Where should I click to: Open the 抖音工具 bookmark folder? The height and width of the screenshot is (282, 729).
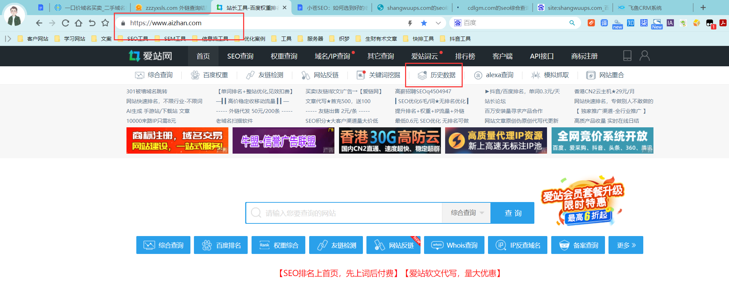[x=455, y=39]
